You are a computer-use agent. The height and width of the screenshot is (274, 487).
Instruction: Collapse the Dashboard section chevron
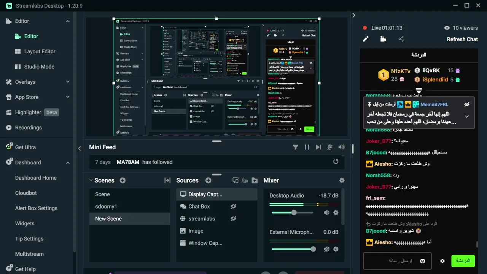tap(68, 162)
